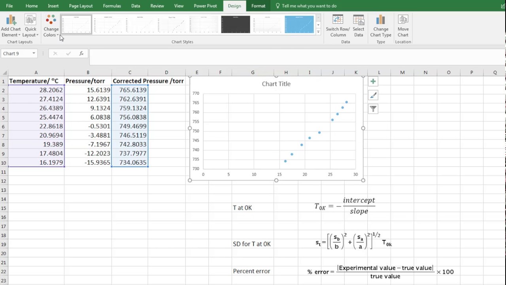Click the topmost data point near 765
The width and height of the screenshot is (506, 285).
[347, 102]
